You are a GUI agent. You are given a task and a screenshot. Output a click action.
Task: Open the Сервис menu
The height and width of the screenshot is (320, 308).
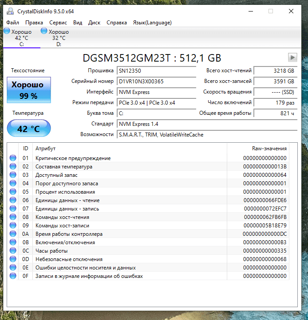pyautogui.click(x=58, y=23)
